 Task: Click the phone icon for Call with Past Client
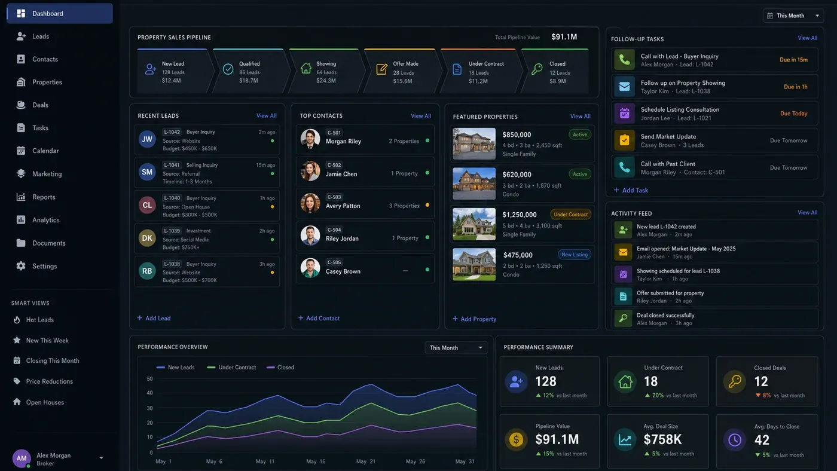tap(624, 168)
